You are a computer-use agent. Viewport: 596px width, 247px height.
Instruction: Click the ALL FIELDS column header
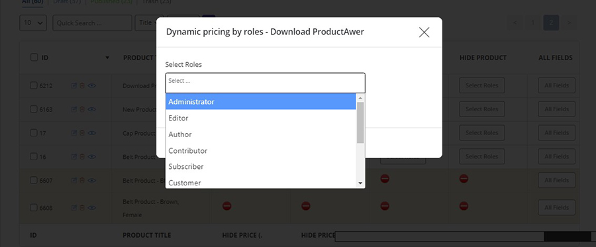click(x=556, y=58)
